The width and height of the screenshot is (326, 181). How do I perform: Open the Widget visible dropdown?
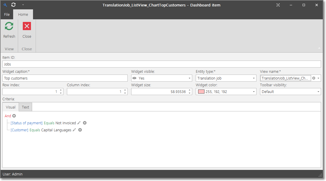tap(189, 78)
